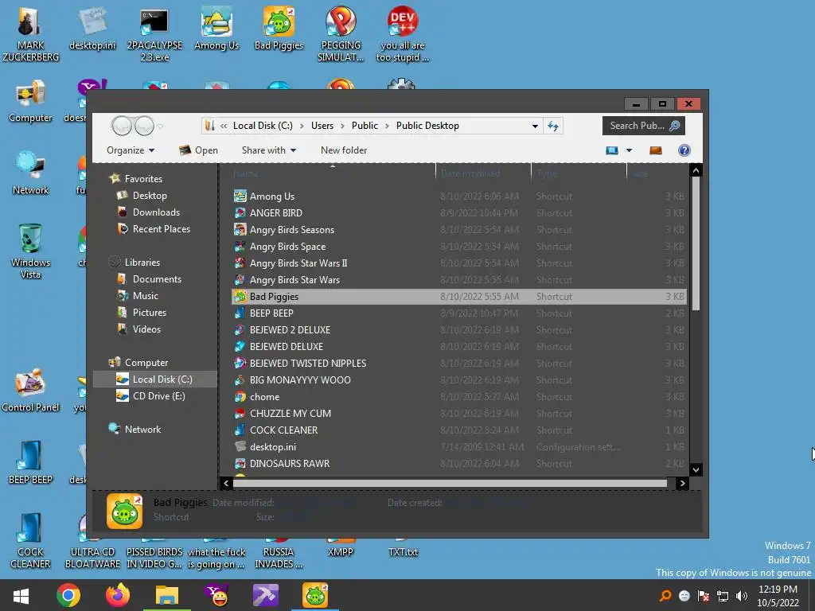Select the desktop.ini desktop file icon
Viewport: 815px width, 611px height.
point(92,29)
